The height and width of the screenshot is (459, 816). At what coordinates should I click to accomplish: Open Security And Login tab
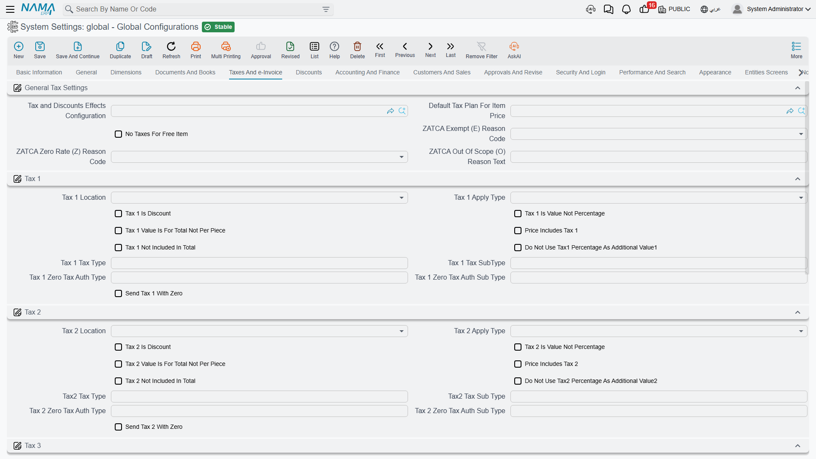(581, 72)
